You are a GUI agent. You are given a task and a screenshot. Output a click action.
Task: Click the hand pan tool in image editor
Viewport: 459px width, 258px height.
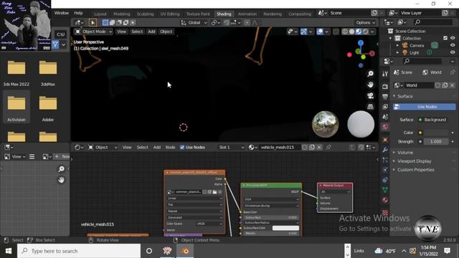pos(61,180)
